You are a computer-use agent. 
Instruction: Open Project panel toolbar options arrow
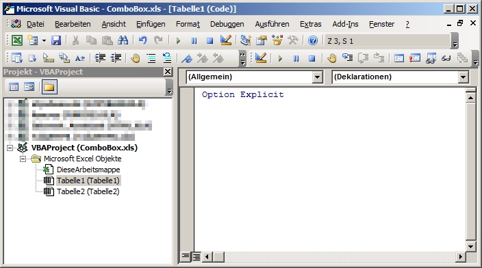pos(169,88)
